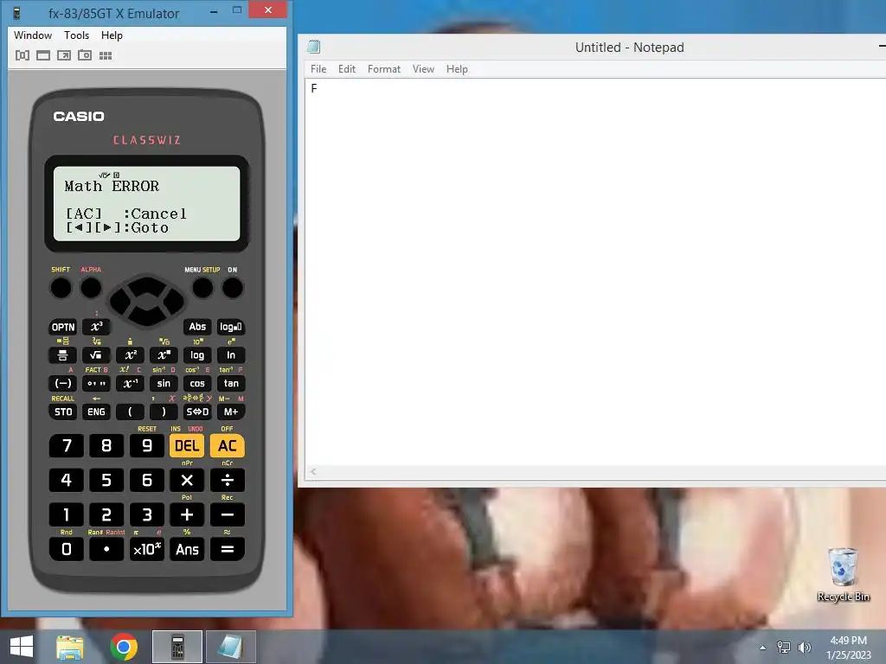Tap the minus key
886x664 pixels.
coord(228,515)
